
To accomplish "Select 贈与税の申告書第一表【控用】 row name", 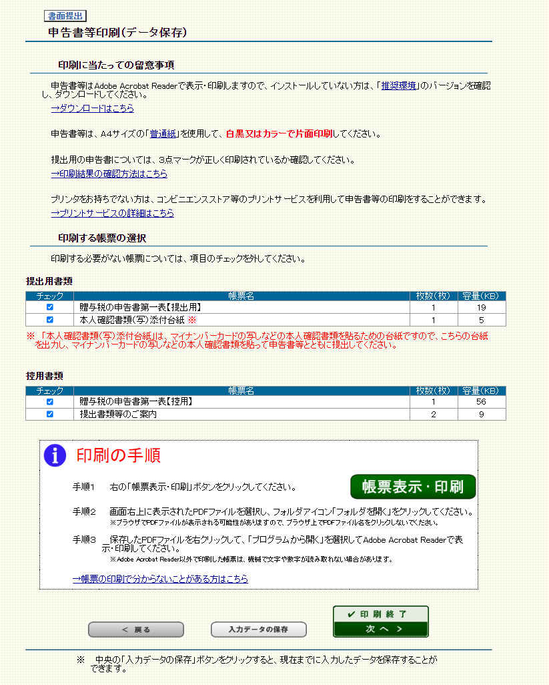I will tap(135, 401).
